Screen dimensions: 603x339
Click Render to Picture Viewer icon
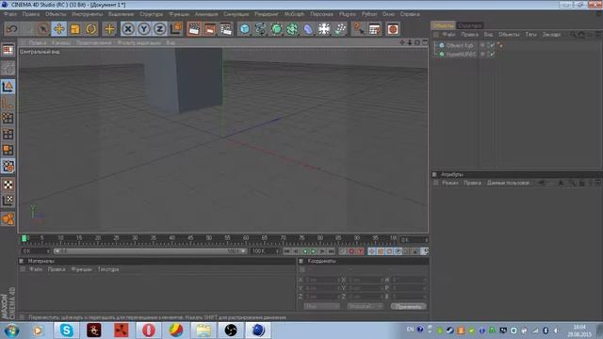[210, 29]
